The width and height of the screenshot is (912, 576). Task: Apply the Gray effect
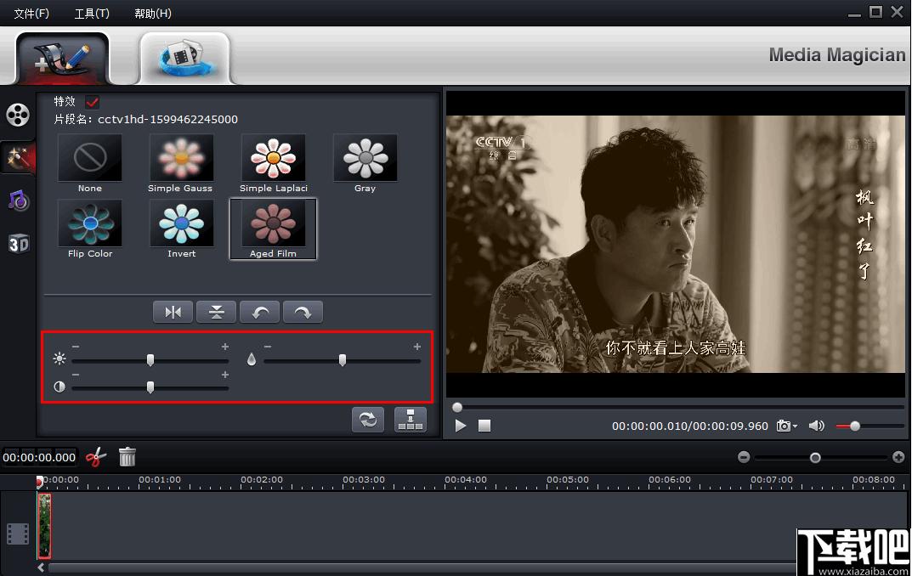click(365, 164)
